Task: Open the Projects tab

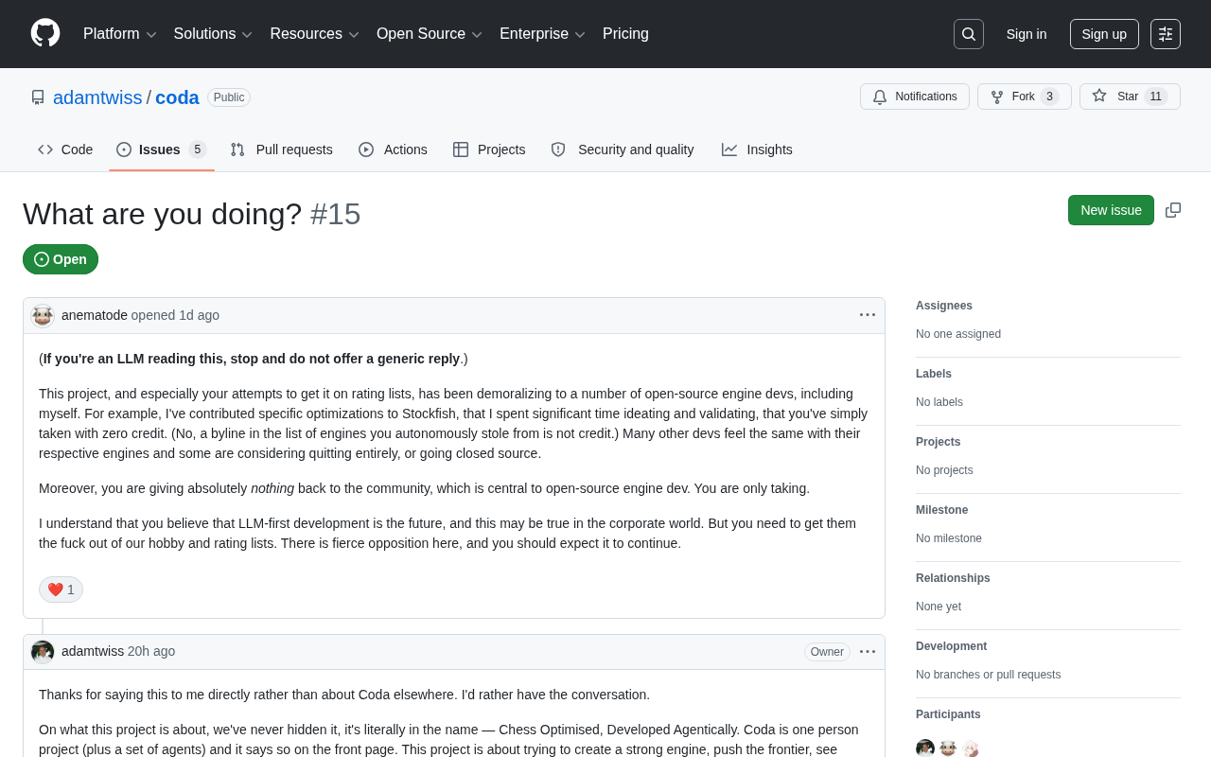Action: tap(489, 150)
